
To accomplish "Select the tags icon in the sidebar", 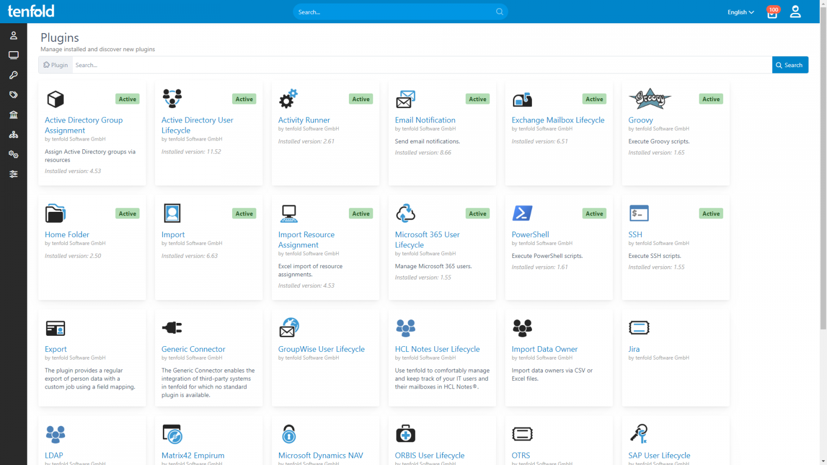I will pyautogui.click(x=13, y=95).
